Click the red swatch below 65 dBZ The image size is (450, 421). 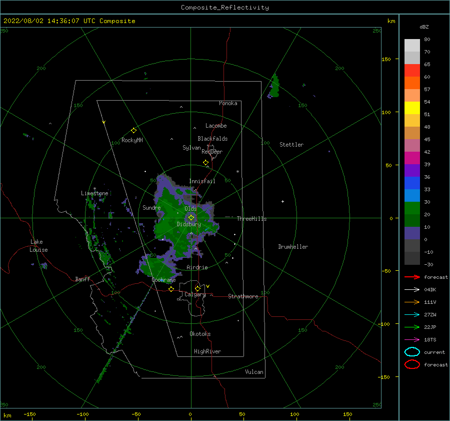412,71
